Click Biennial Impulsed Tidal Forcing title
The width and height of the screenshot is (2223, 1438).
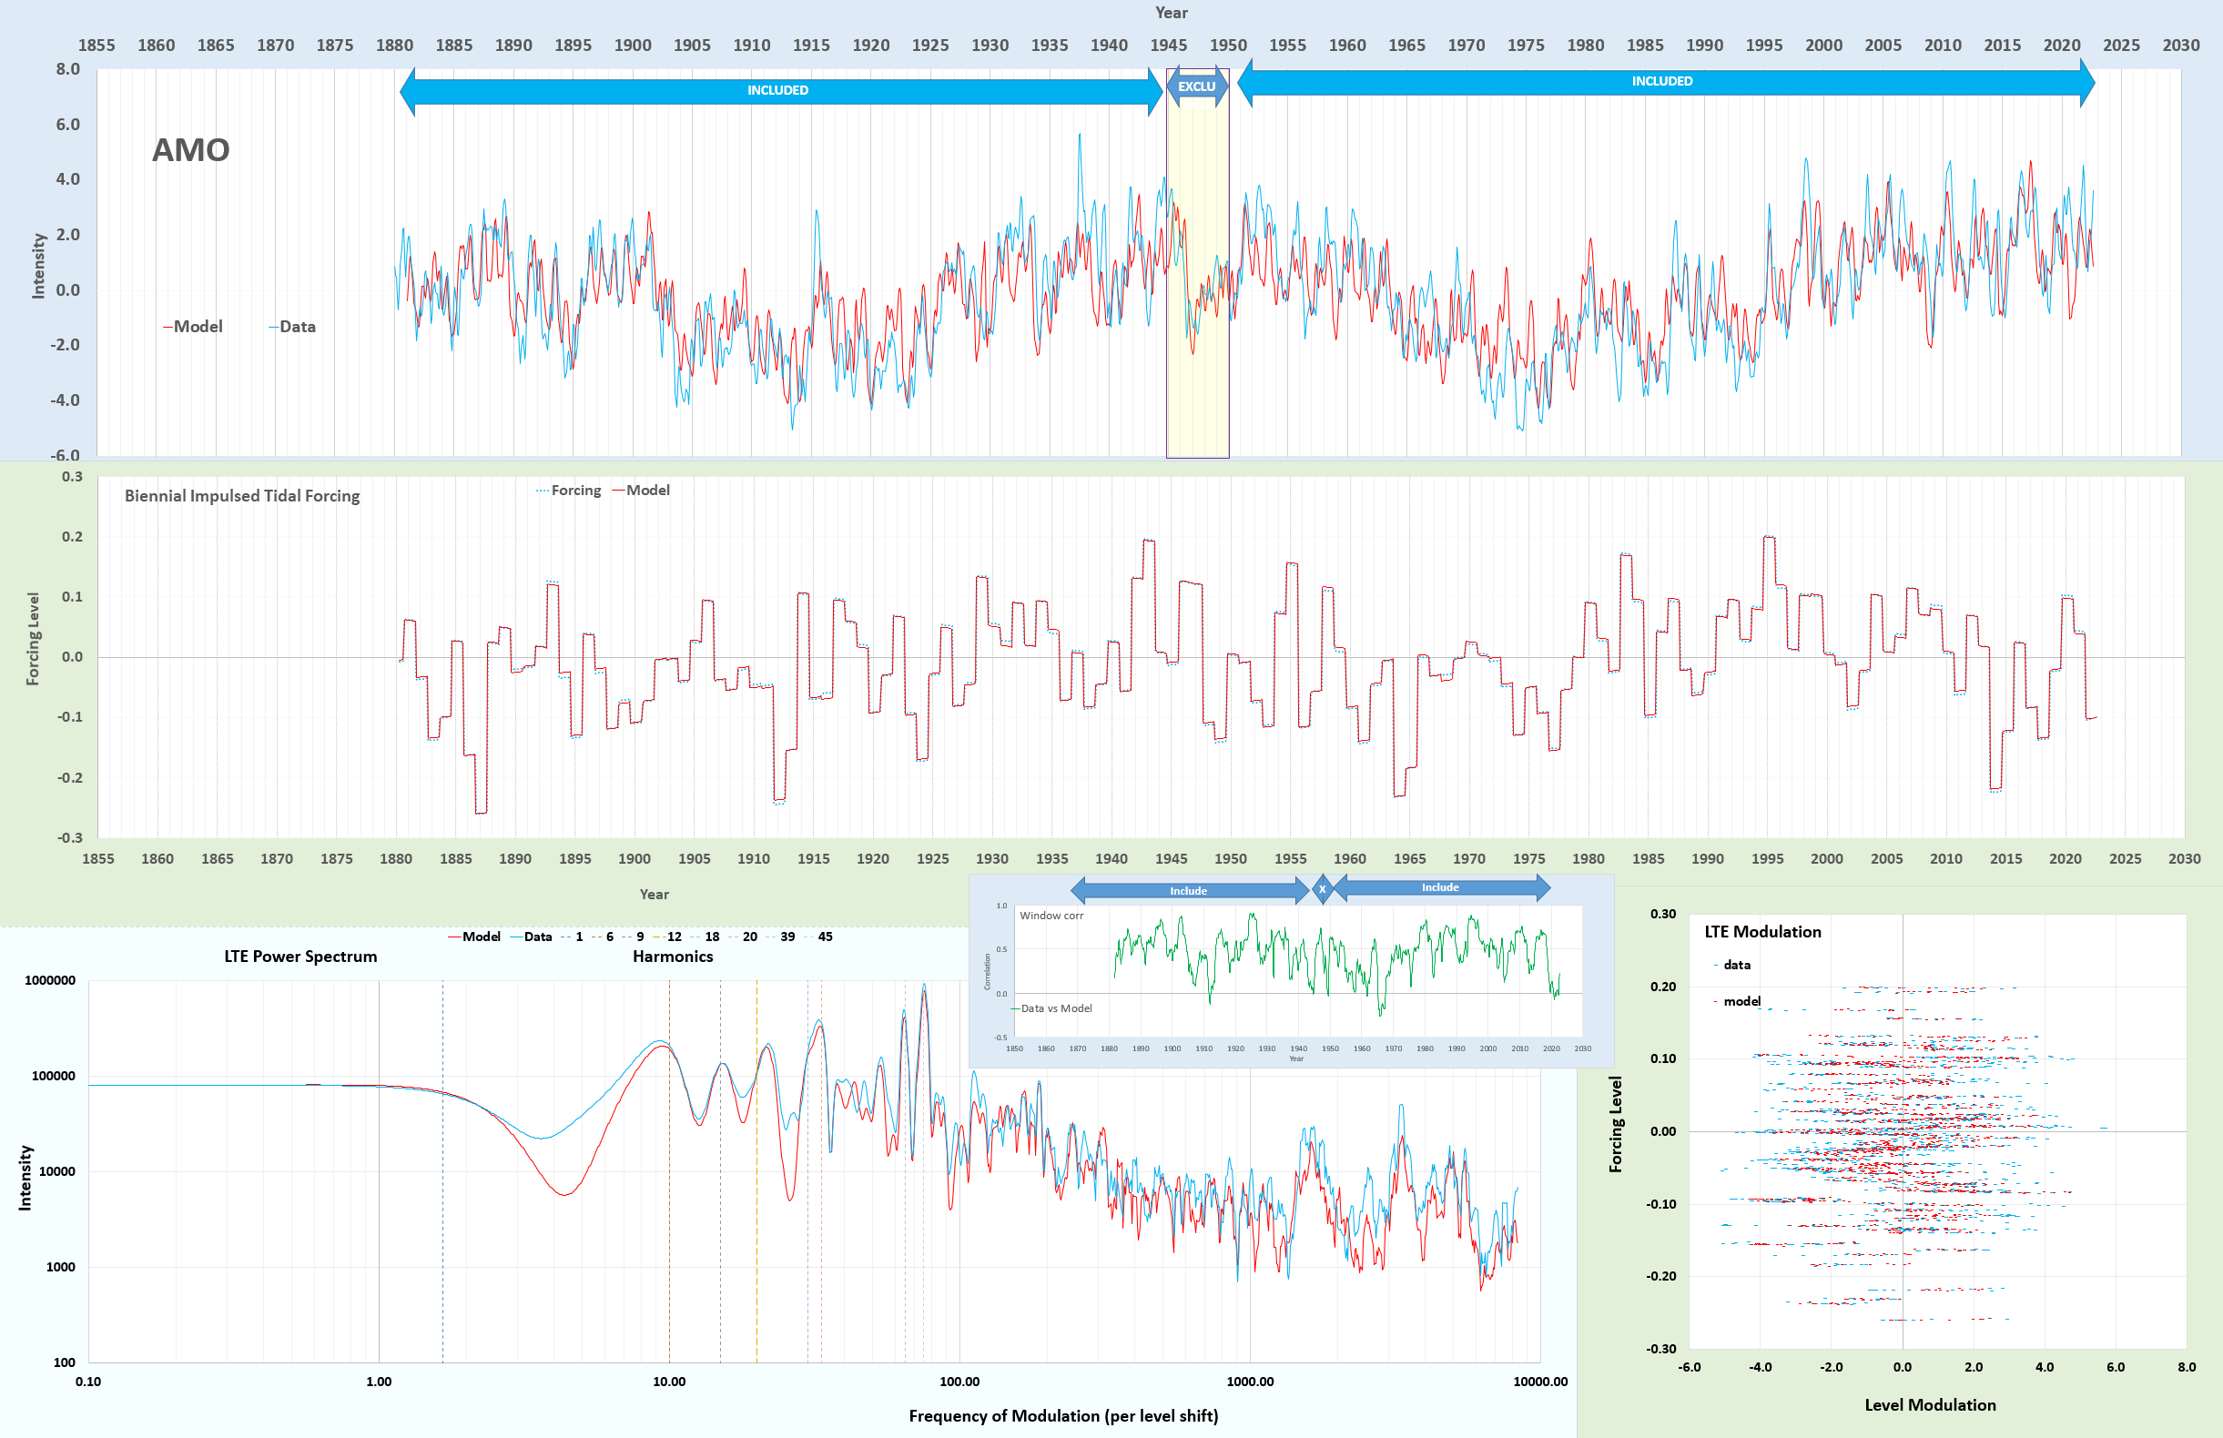[x=242, y=496]
